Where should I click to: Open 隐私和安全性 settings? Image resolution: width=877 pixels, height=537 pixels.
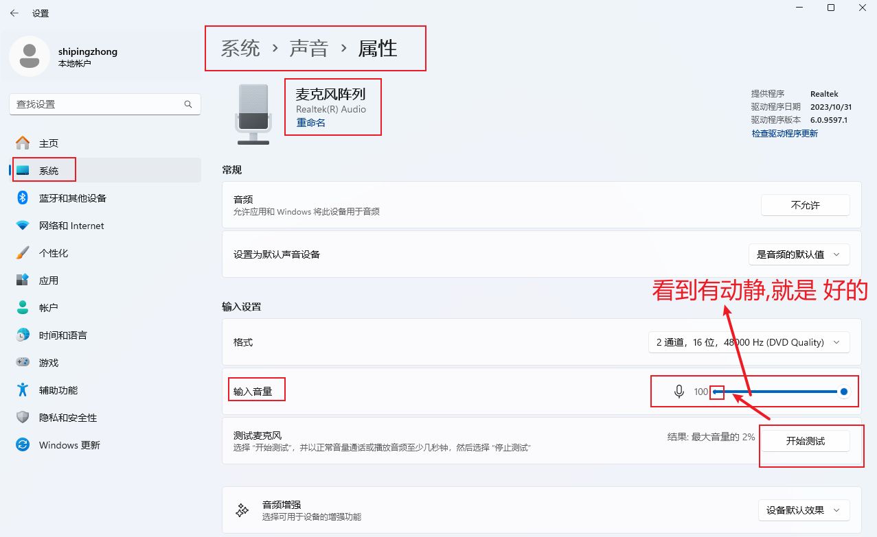click(67, 418)
